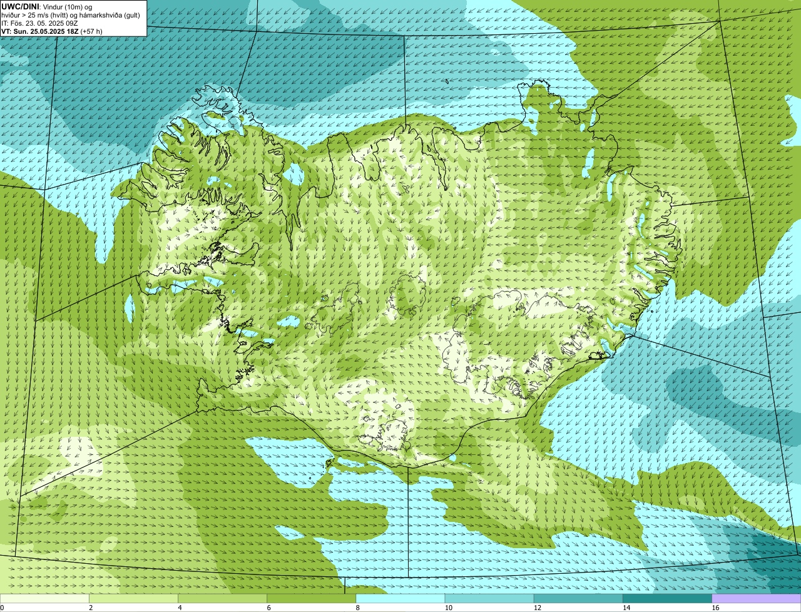The height and width of the screenshot is (612, 801).
Task: Click the scale label 8
Action: pos(358,608)
